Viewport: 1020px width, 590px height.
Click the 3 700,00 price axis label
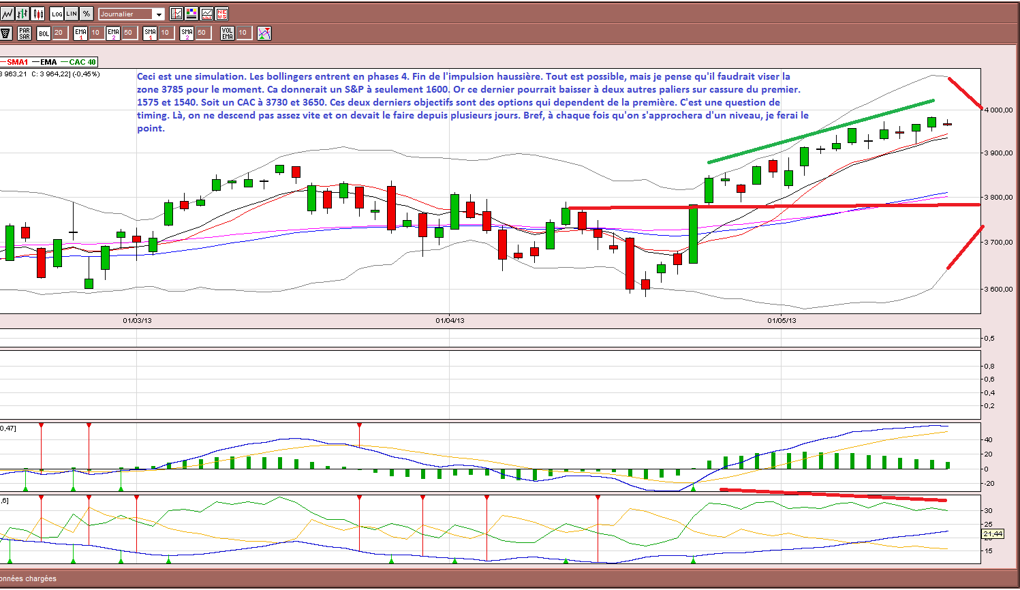click(999, 242)
